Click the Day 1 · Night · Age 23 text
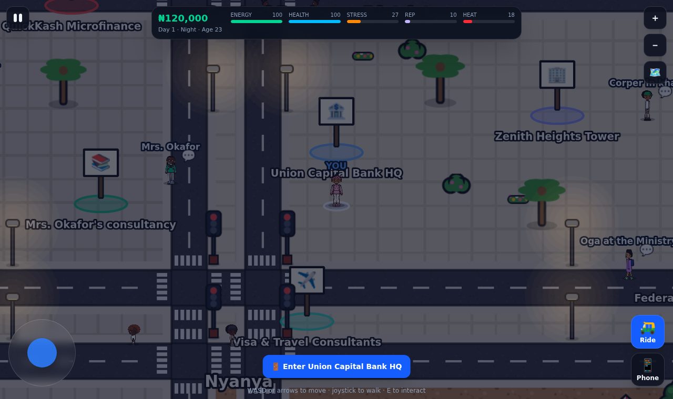673x399 pixels. (x=190, y=29)
